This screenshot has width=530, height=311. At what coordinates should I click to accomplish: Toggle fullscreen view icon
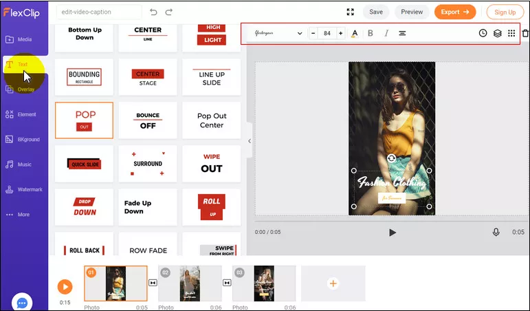coord(351,12)
